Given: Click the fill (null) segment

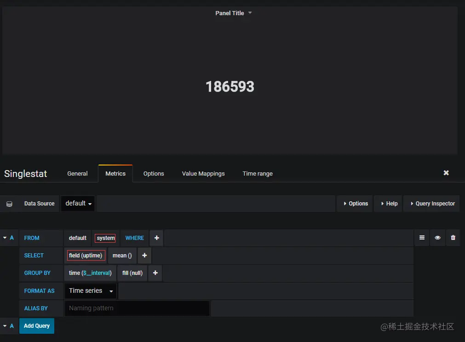Looking at the screenshot, I should [x=132, y=273].
